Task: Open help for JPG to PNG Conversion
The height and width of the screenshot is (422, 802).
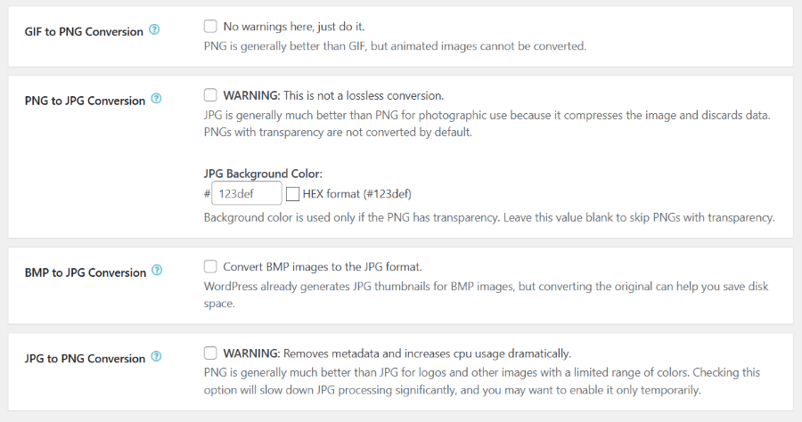Action: point(157,356)
